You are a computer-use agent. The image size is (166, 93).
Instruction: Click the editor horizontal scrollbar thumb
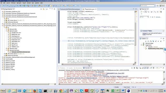pyautogui.click(x=78, y=64)
